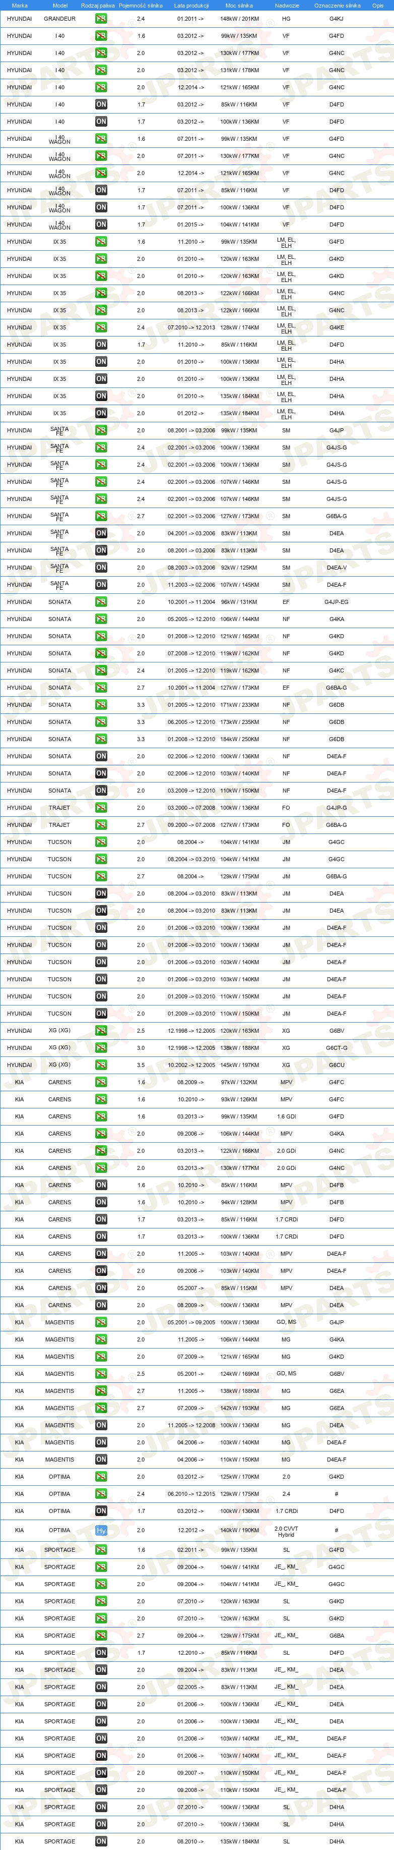Click diesel icon in CARENS 05.2007 row
The width and height of the screenshot is (394, 1850).
click(101, 1287)
